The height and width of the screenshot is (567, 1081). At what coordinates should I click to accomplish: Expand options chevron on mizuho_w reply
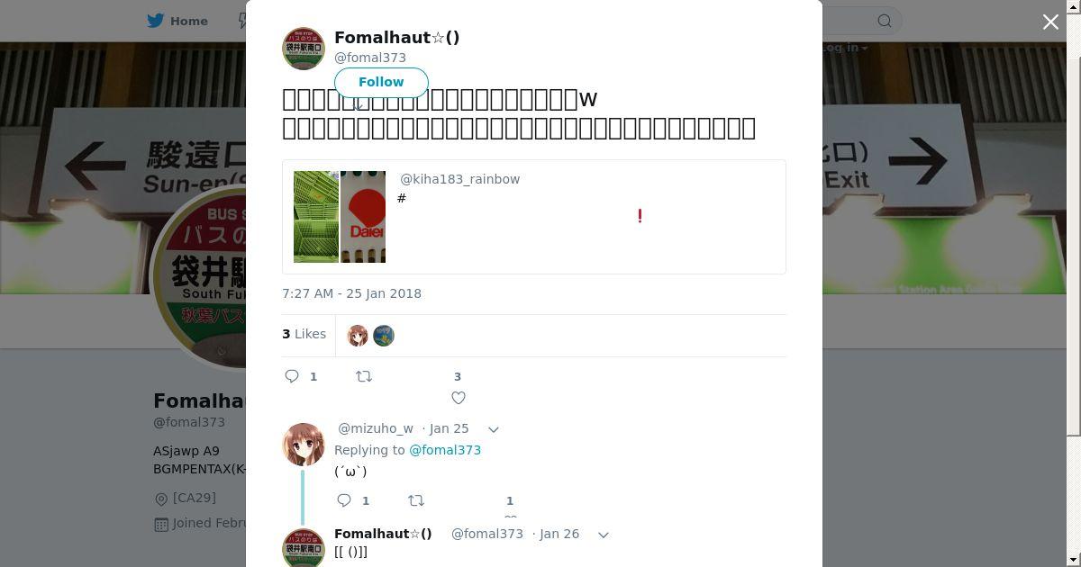(493, 429)
